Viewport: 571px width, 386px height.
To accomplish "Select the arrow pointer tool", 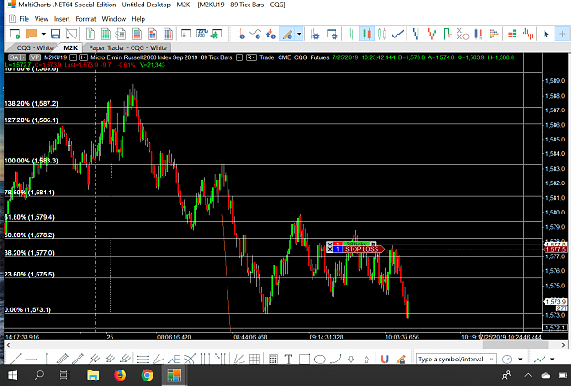I will [545, 34].
